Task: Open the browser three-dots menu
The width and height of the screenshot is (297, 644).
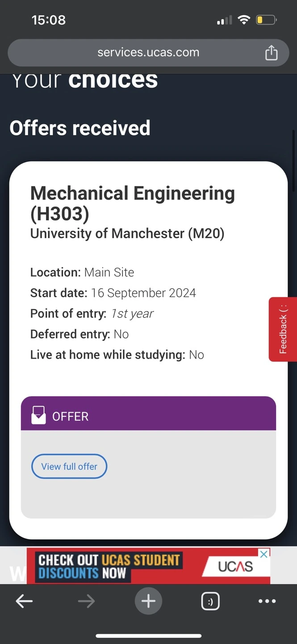Action: click(267, 602)
